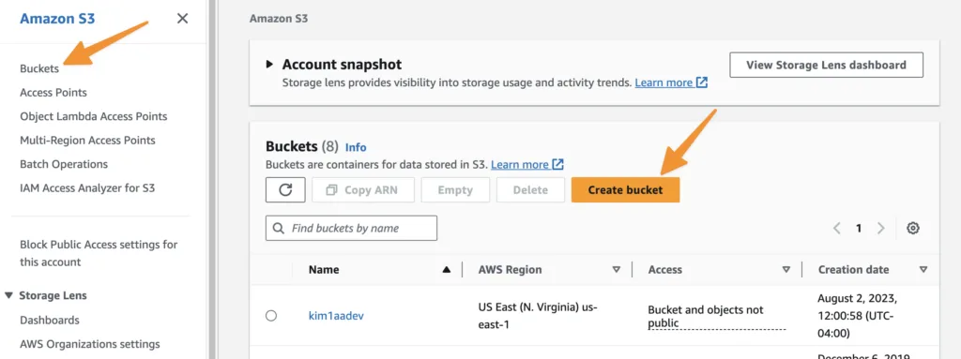Sort by the Creation date column arrow

[x=923, y=270]
